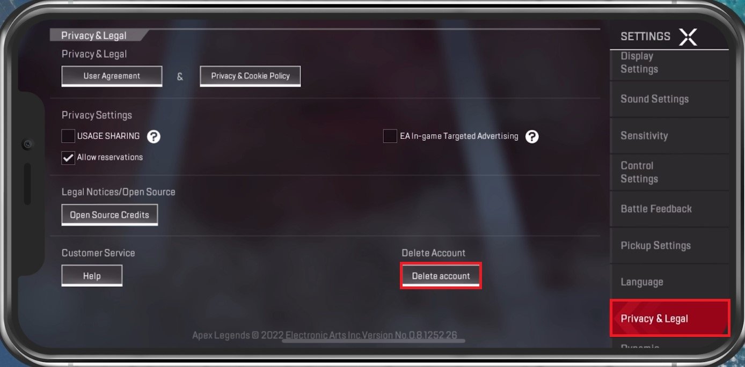Close settings with the X icon
Image resolution: width=745 pixels, height=367 pixels.
tap(688, 36)
